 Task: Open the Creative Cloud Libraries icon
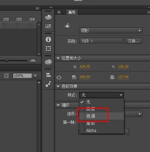(x=48, y=62)
